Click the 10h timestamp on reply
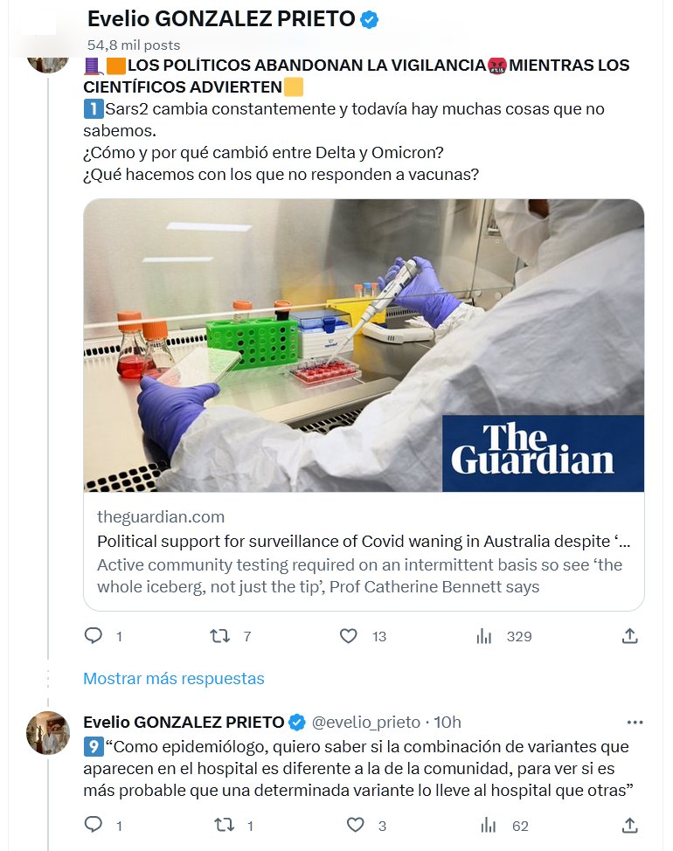 coord(448,722)
